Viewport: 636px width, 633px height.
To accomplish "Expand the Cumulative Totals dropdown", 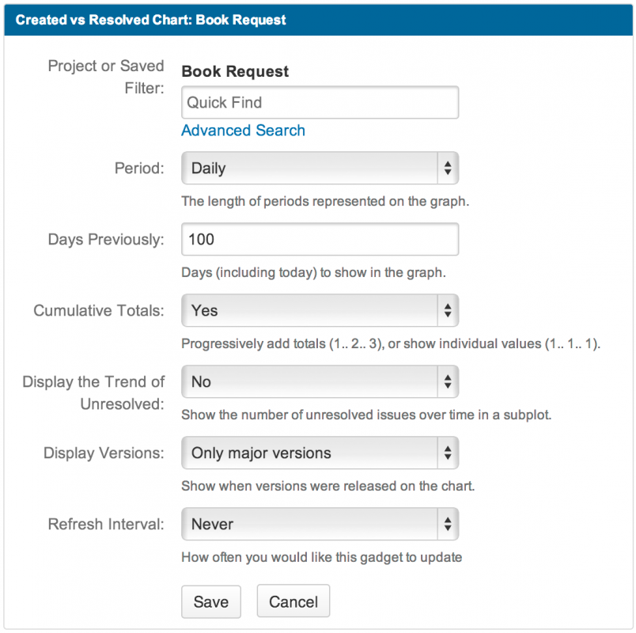I will 319,311.
